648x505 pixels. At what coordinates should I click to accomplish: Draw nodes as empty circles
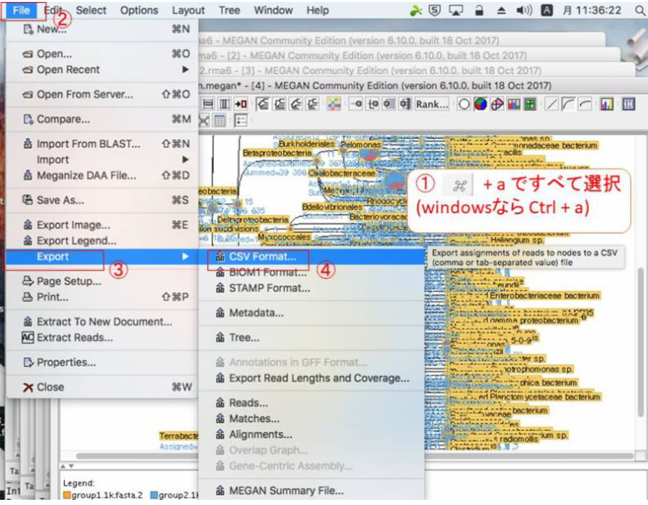tap(464, 104)
